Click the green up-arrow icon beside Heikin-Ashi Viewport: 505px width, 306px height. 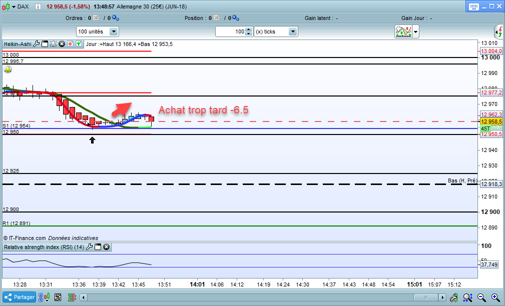79,44
